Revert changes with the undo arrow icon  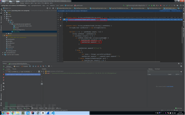pos(174,5)
